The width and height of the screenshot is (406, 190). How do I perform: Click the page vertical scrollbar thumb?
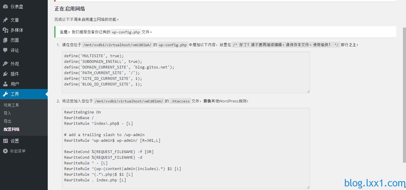pos(405,95)
